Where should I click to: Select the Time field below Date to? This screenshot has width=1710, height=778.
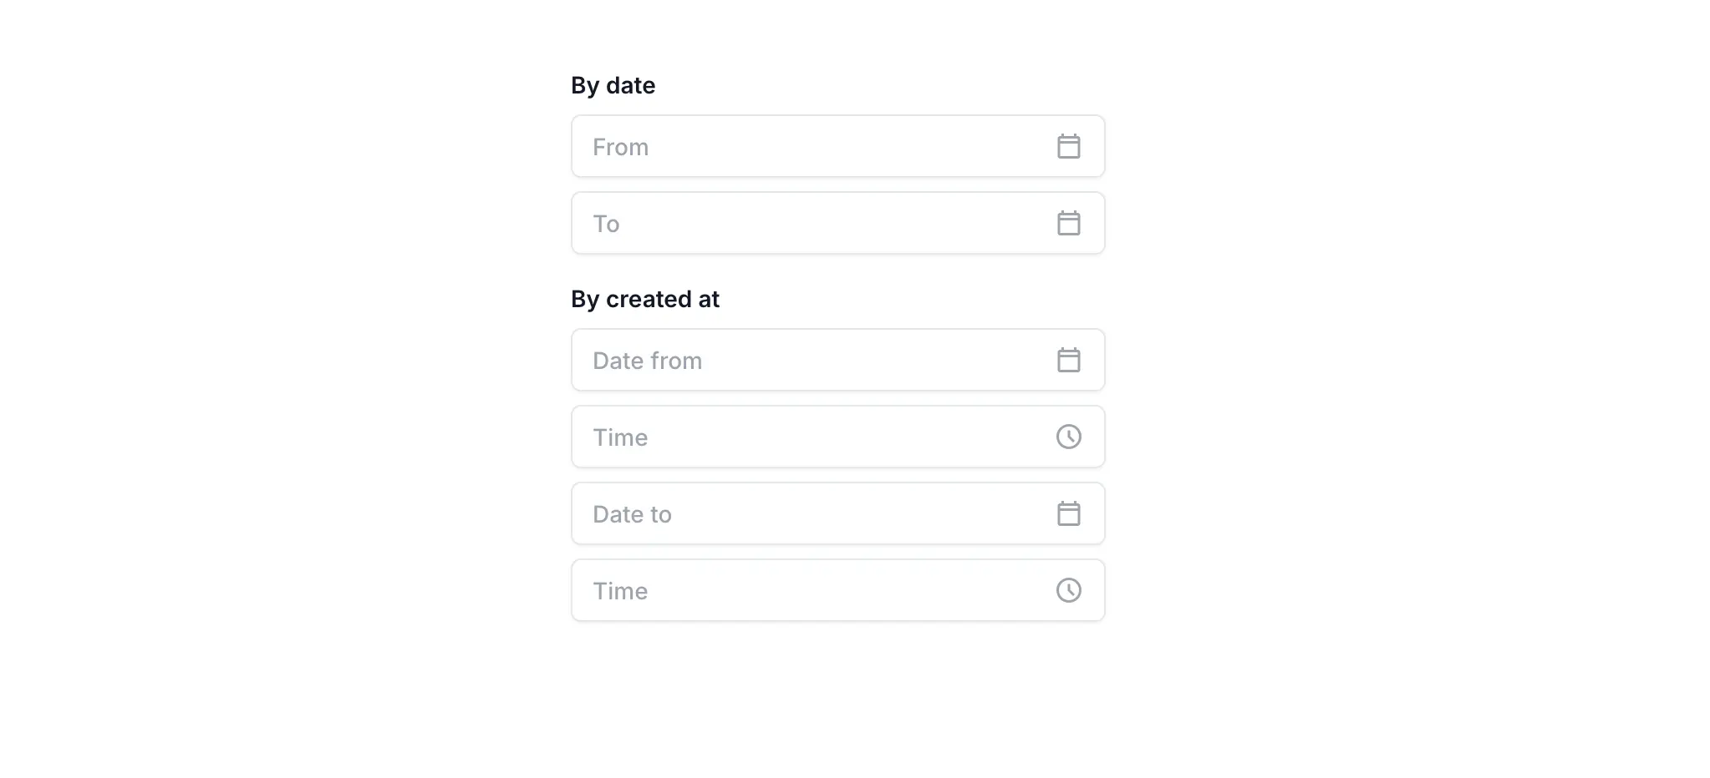click(837, 590)
